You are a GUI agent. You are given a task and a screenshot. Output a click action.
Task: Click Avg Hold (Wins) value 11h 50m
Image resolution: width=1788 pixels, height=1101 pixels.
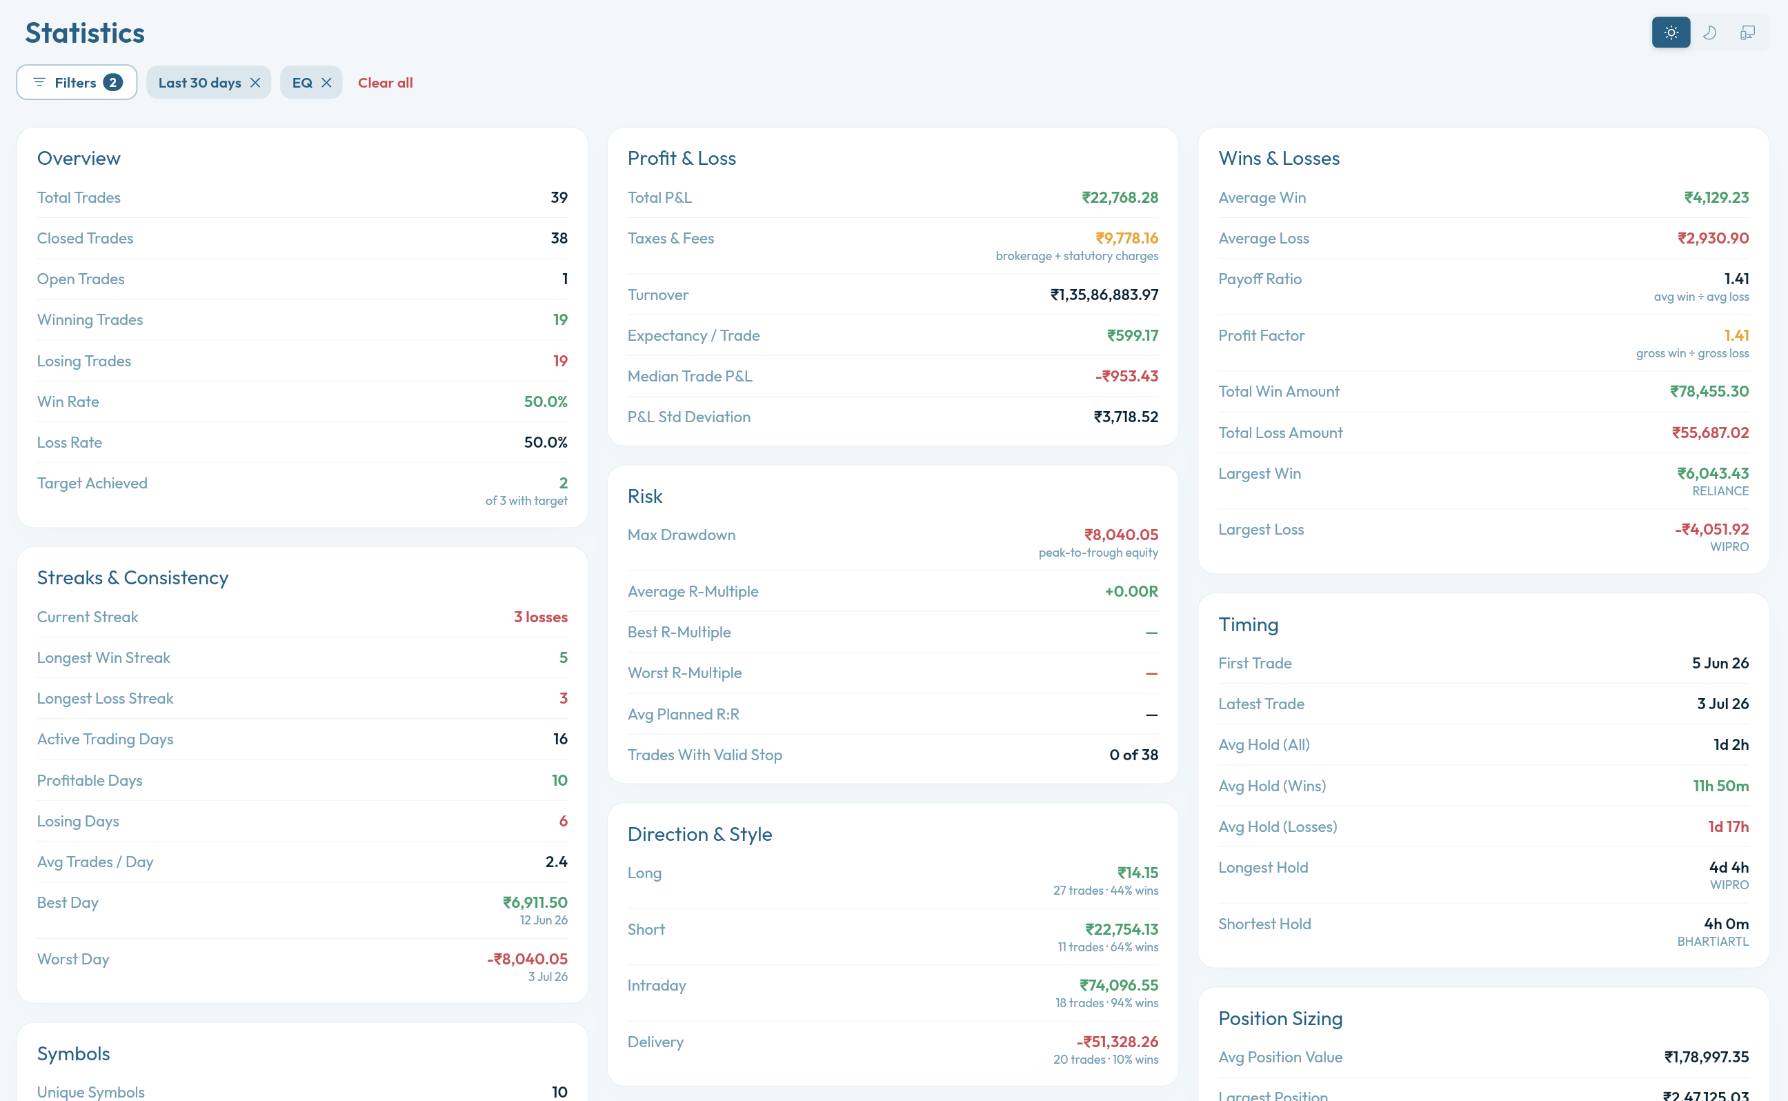1721,786
